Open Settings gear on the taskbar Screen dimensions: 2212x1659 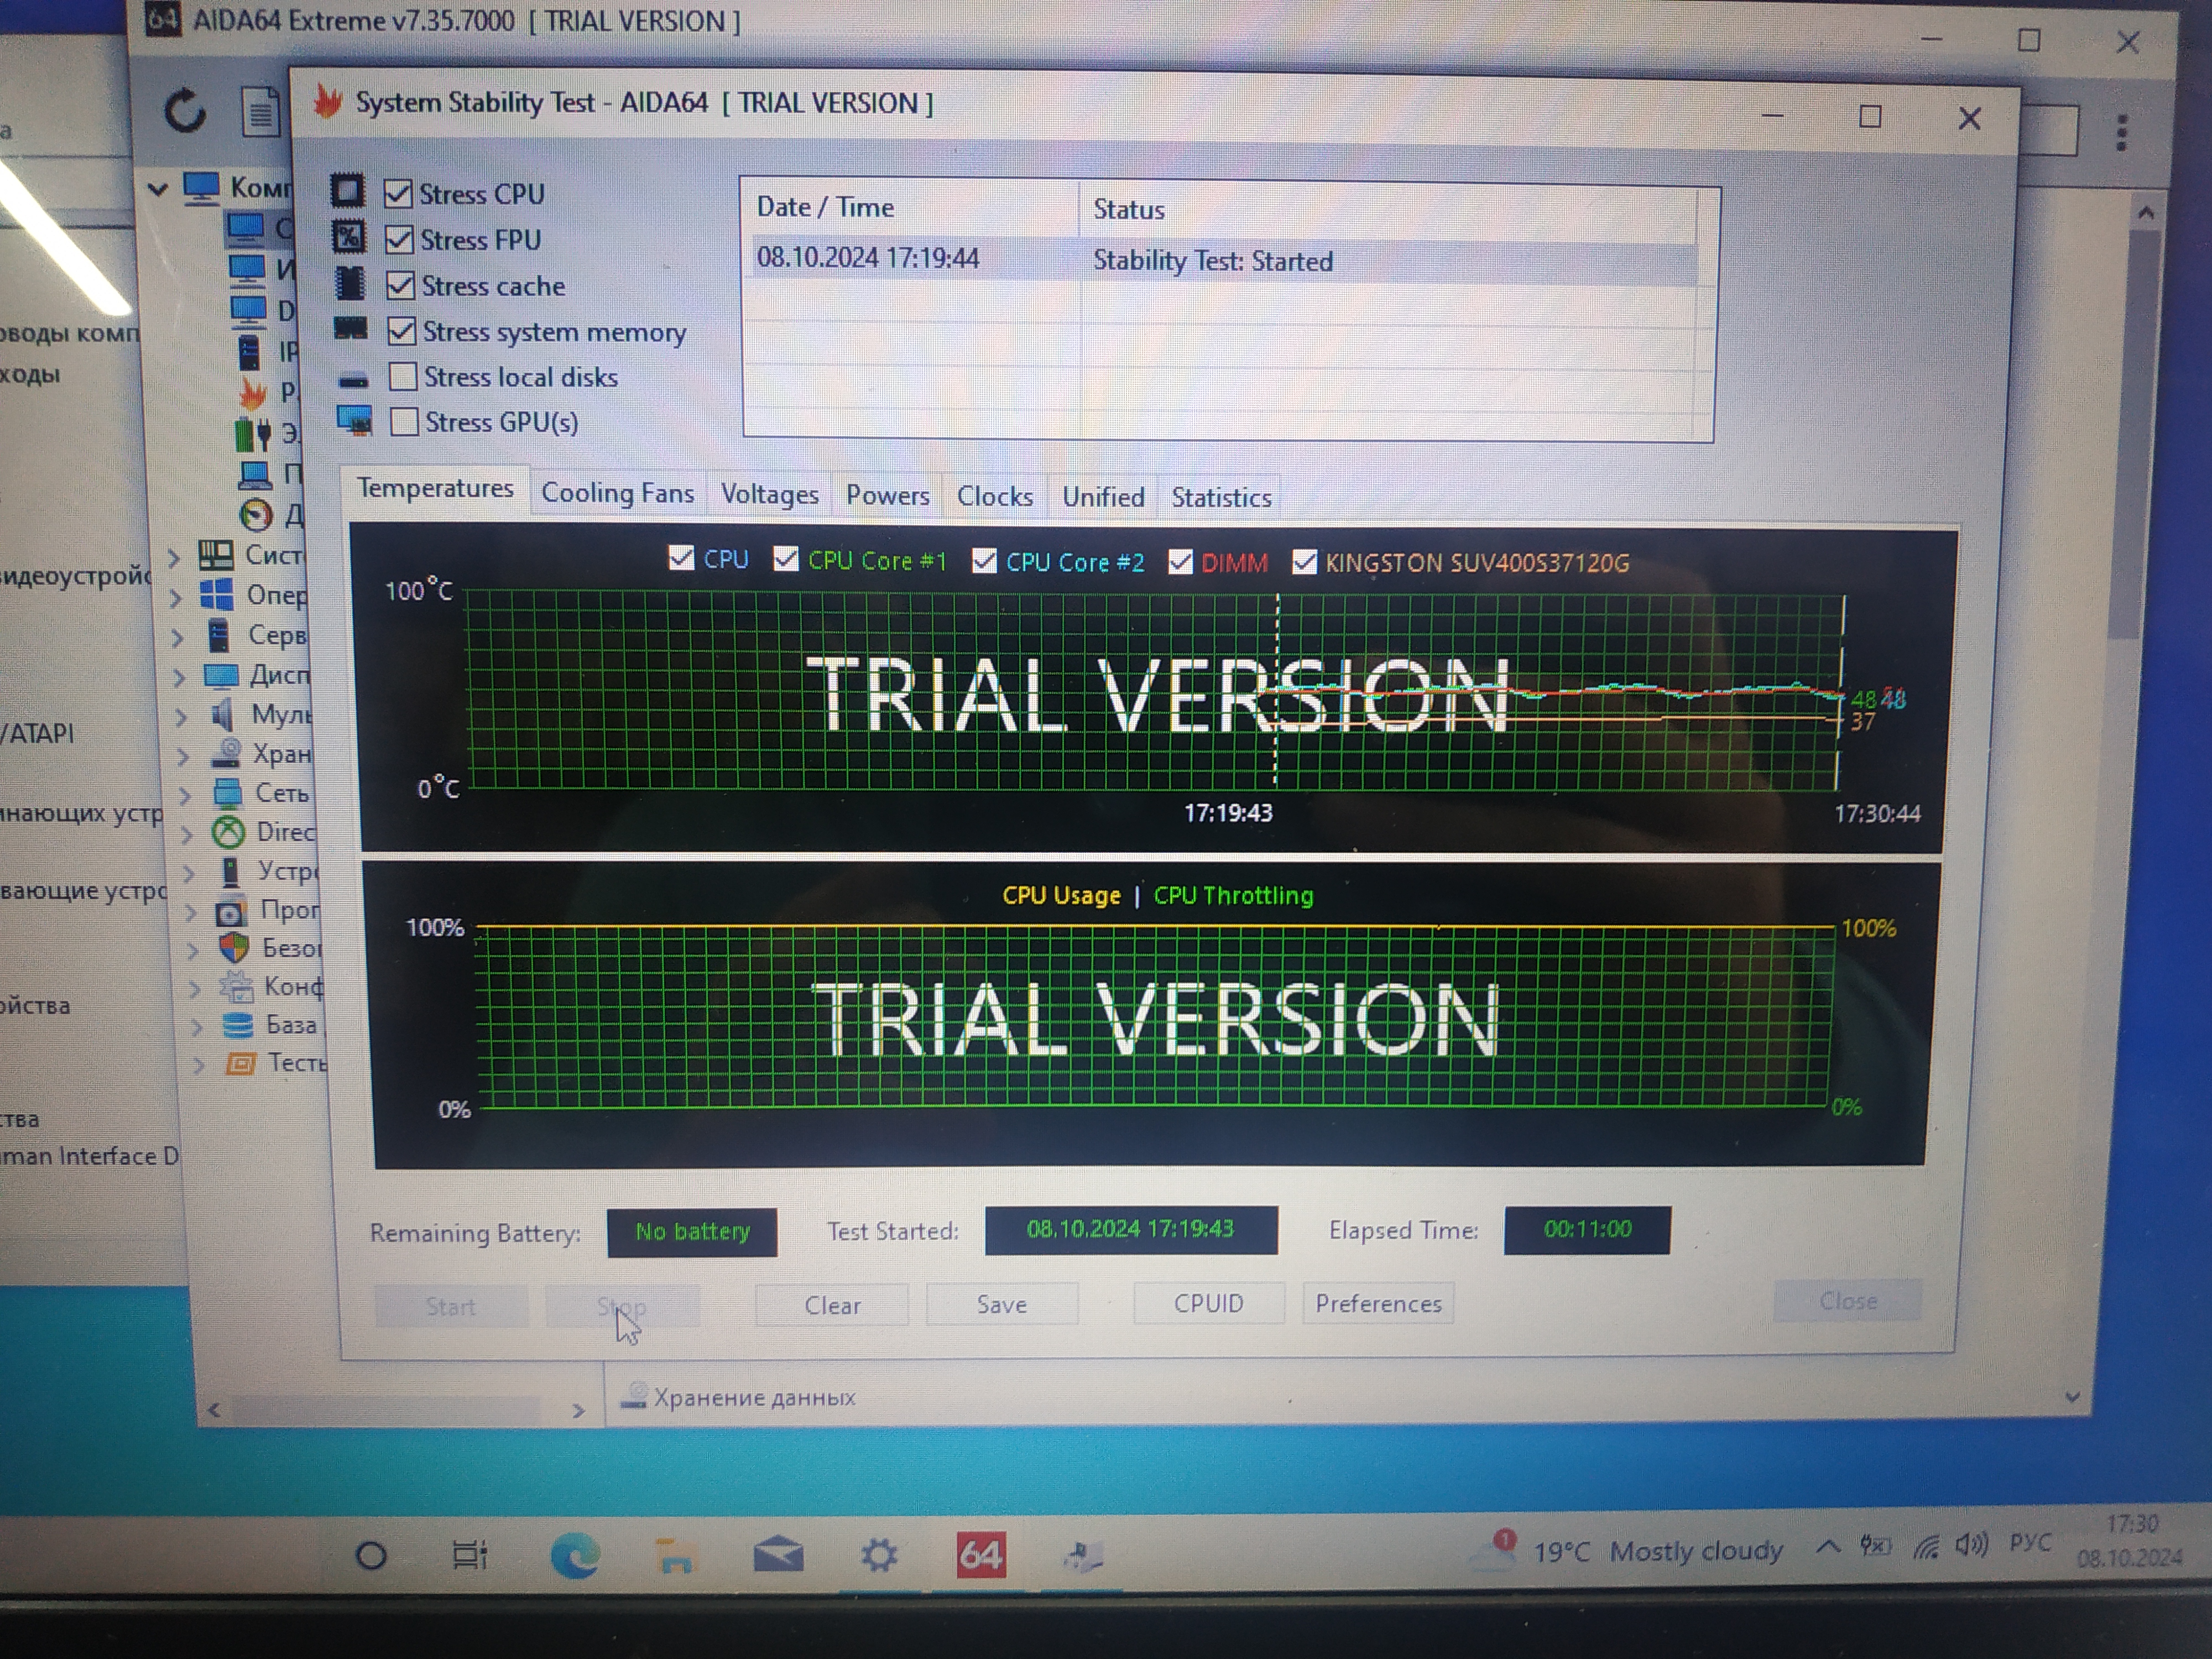click(x=879, y=1555)
